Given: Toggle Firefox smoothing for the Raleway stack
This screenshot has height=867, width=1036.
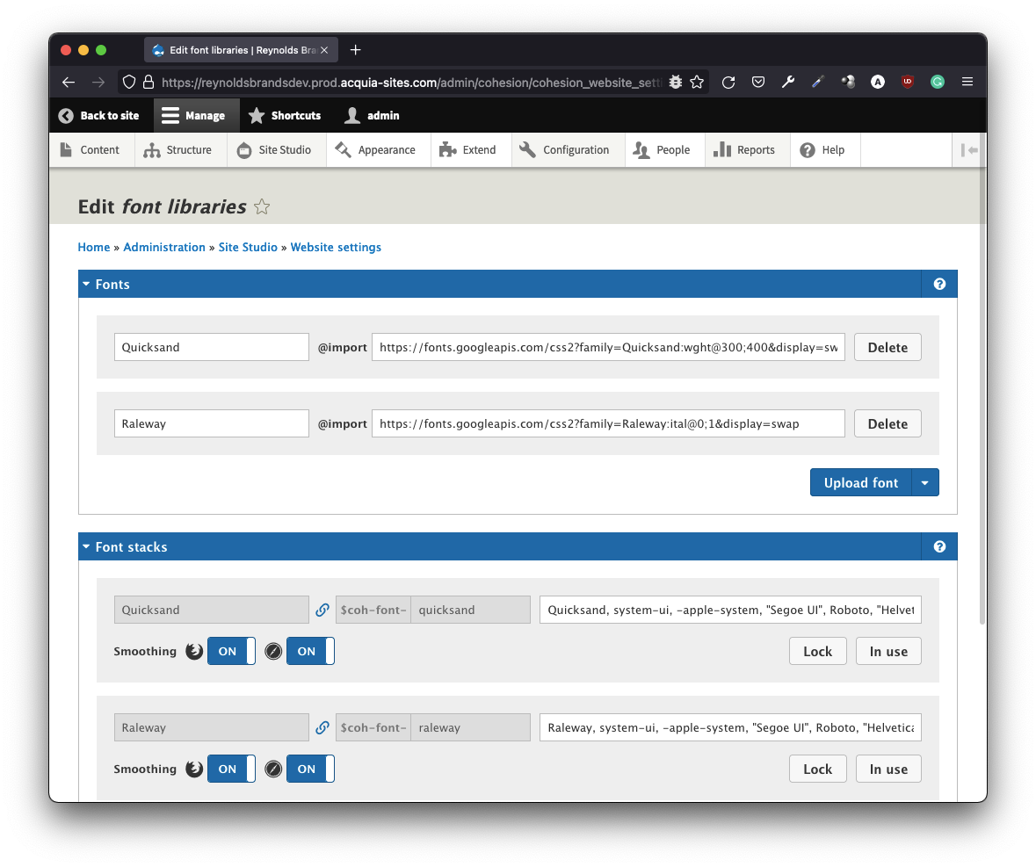Looking at the screenshot, I should coord(231,769).
